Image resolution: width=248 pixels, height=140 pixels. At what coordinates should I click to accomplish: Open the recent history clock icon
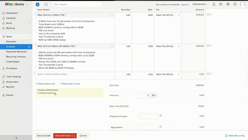[x=46, y=4]
